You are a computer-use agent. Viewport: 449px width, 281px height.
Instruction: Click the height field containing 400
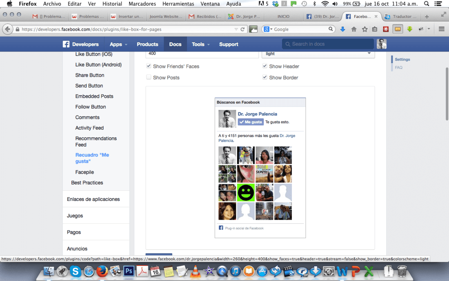pos(202,54)
